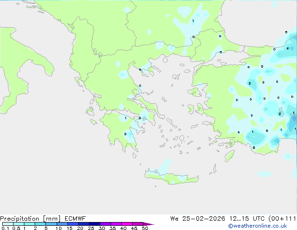Viewport: 297px width, 230px height.
Task: Click the 35–40 mm legend color swatch
Action: coord(116,224)
